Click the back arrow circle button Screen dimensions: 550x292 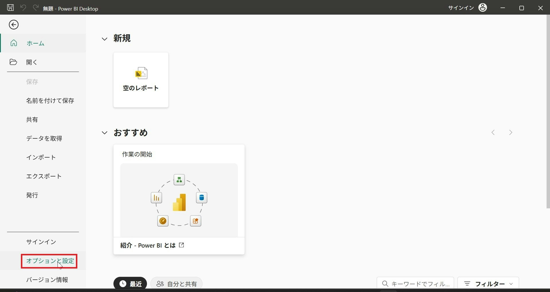(x=14, y=25)
